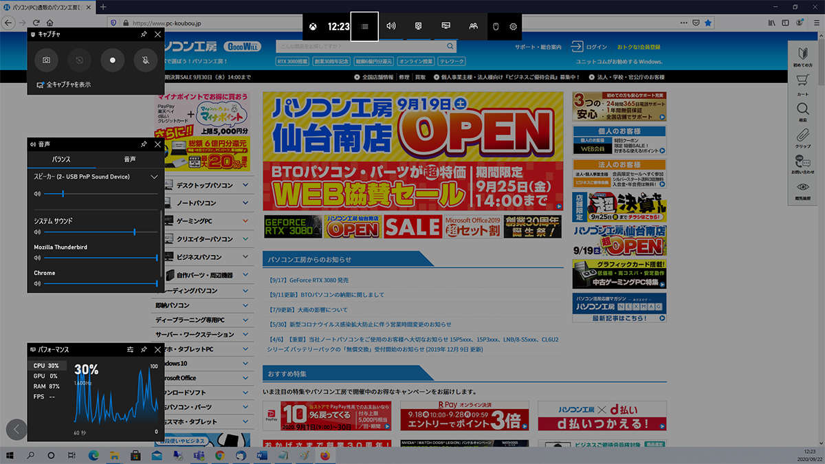Viewport: 825px width, 464px height.
Task: Pin the Capture widget
Action: [x=144, y=34]
